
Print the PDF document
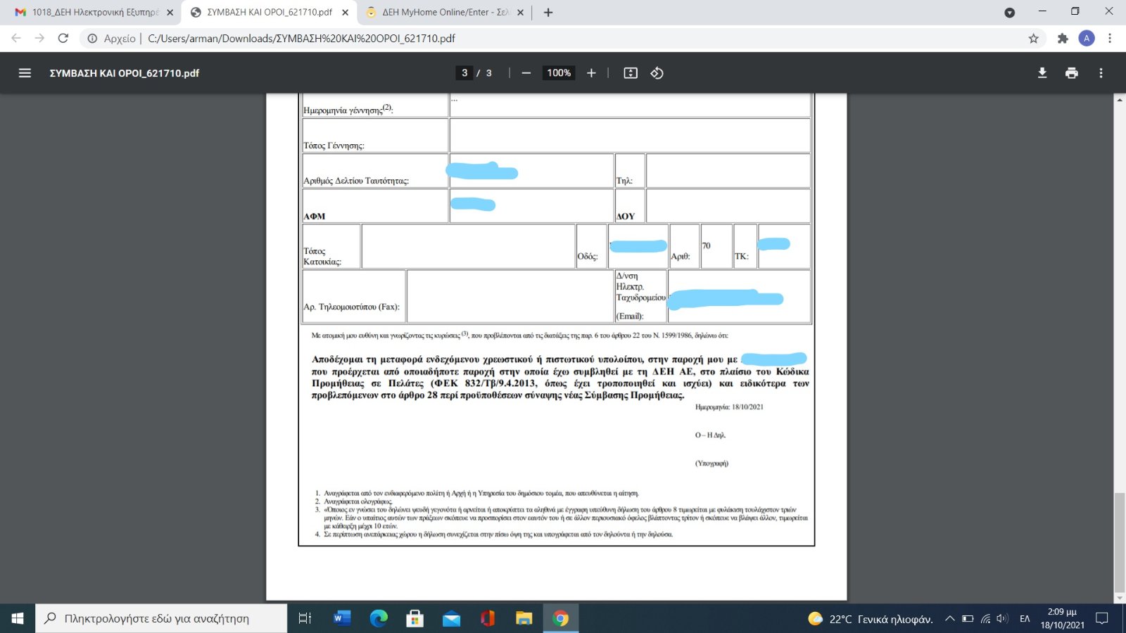pos(1072,73)
